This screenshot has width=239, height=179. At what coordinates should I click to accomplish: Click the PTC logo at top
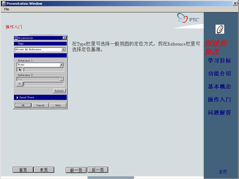(190, 18)
